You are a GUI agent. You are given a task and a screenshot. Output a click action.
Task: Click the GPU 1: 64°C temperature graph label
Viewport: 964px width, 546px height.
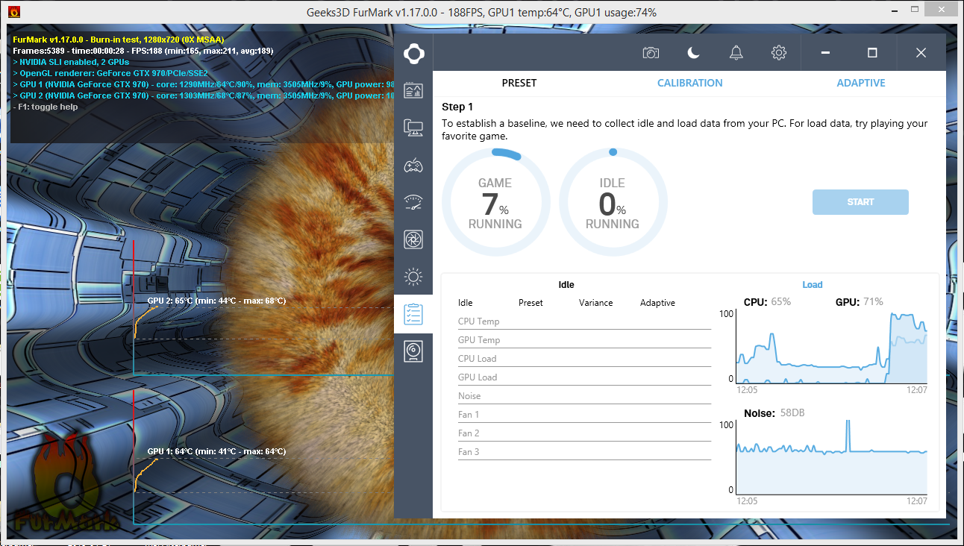(x=216, y=451)
